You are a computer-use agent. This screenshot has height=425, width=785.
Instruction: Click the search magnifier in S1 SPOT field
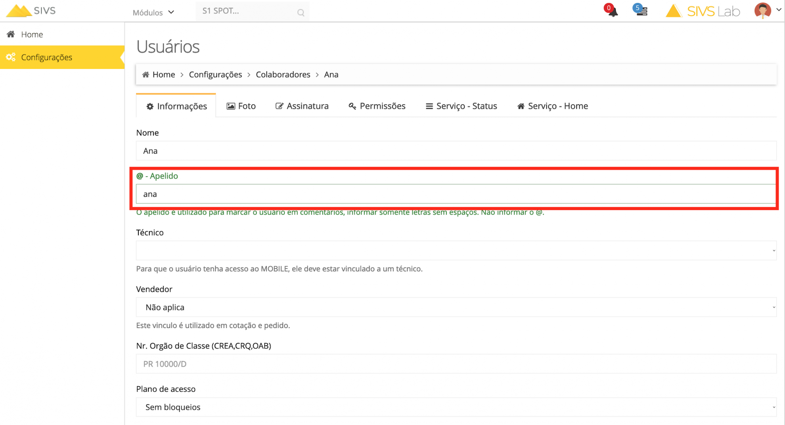(301, 12)
